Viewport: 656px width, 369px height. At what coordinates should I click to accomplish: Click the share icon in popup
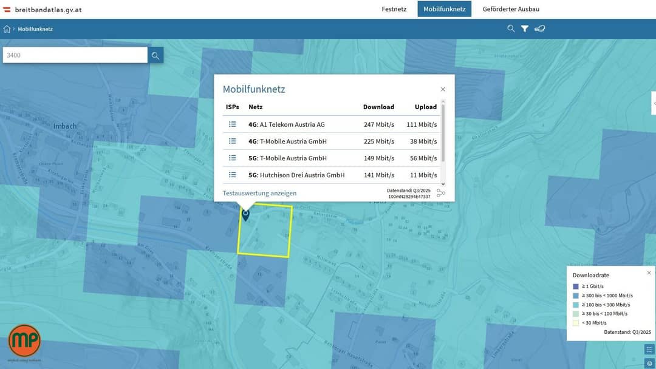(x=441, y=193)
